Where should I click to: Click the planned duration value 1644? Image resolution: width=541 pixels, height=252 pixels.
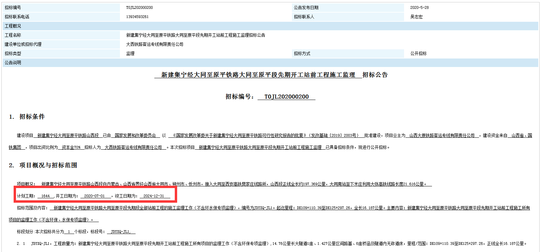46,196
